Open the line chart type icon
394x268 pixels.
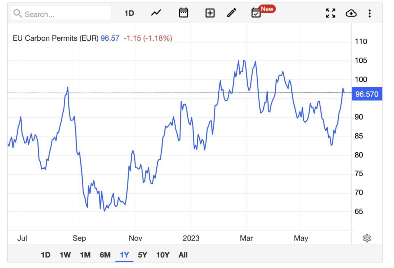point(156,13)
